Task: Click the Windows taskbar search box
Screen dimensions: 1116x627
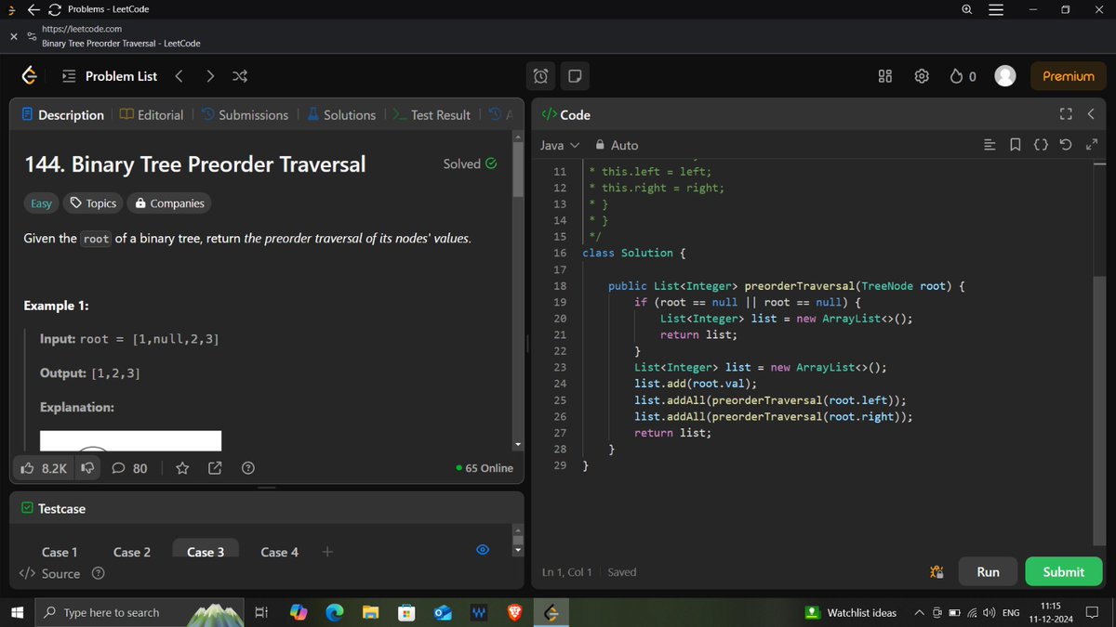Action: click(x=139, y=612)
